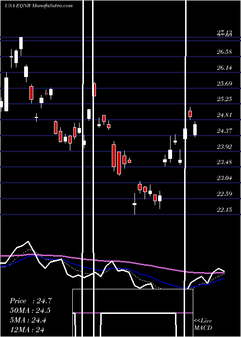Click the last white candlestick near 24.37

[195, 130]
